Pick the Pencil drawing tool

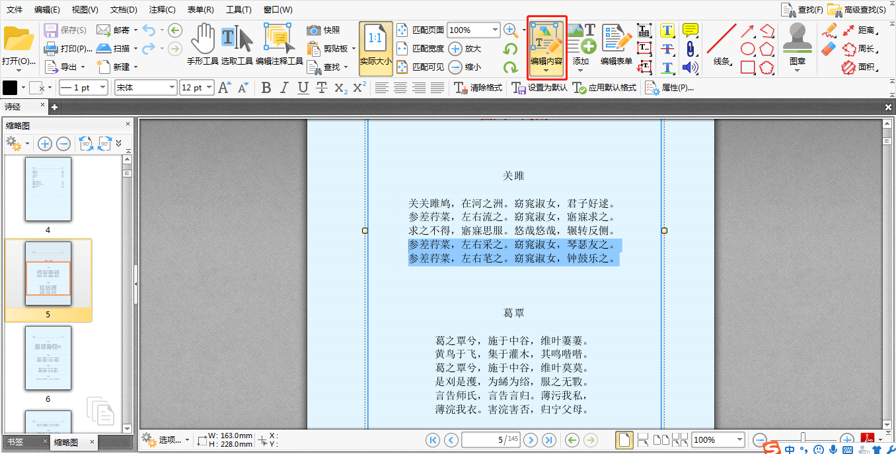click(x=829, y=30)
